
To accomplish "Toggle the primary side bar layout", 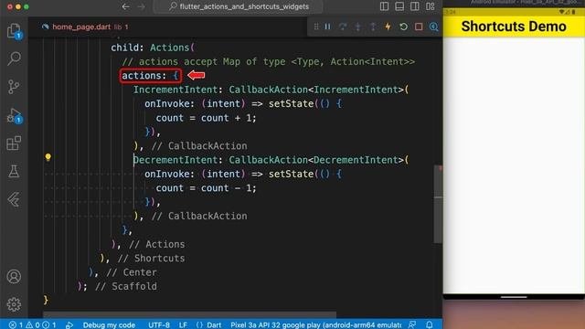I will (384, 6).
